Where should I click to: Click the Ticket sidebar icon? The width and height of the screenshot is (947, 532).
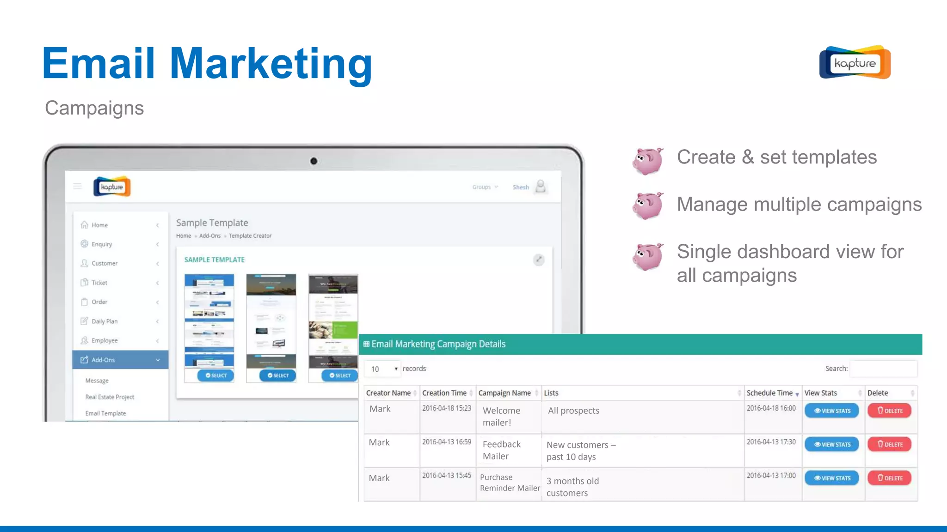click(x=84, y=282)
